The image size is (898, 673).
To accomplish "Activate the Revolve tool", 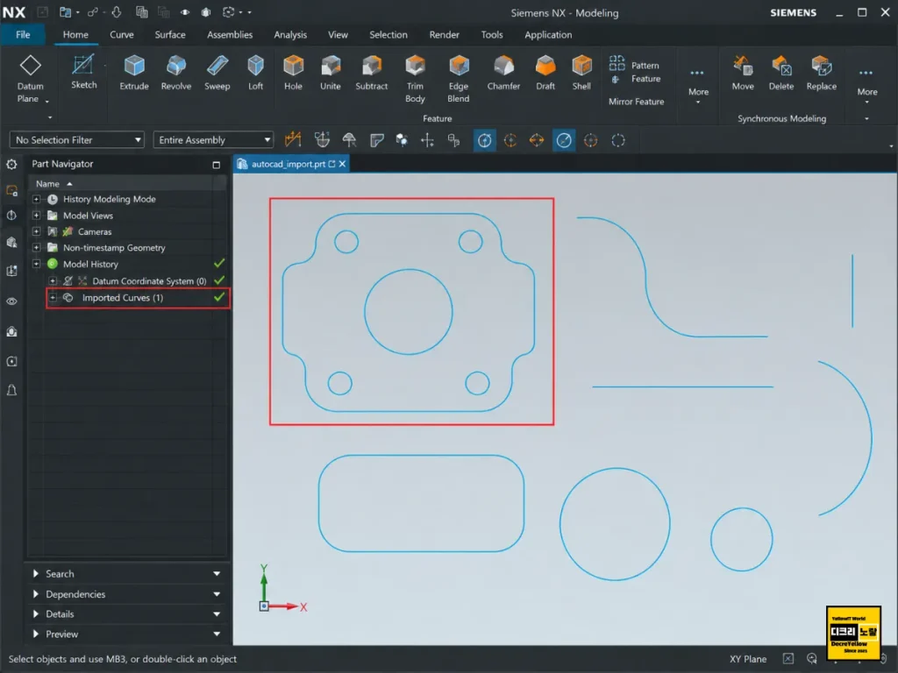I will point(175,73).
